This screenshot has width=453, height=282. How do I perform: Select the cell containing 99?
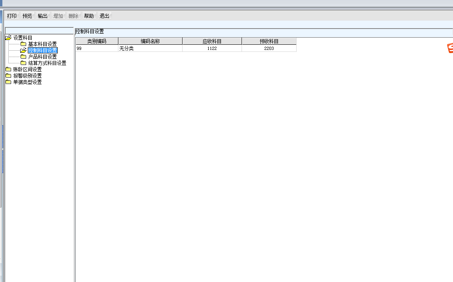[x=97, y=48]
